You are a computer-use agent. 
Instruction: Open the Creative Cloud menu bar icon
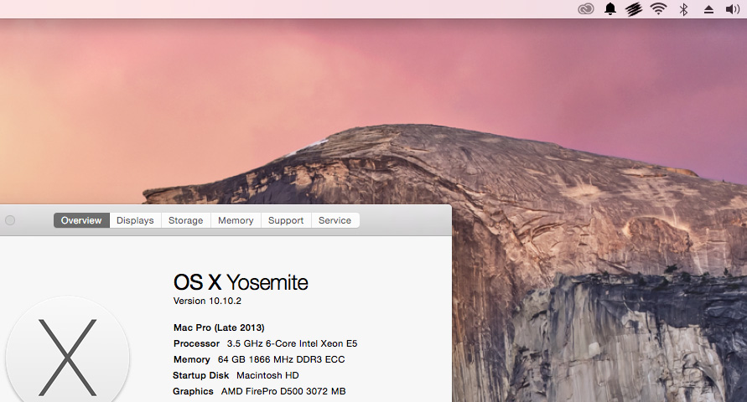(x=585, y=9)
